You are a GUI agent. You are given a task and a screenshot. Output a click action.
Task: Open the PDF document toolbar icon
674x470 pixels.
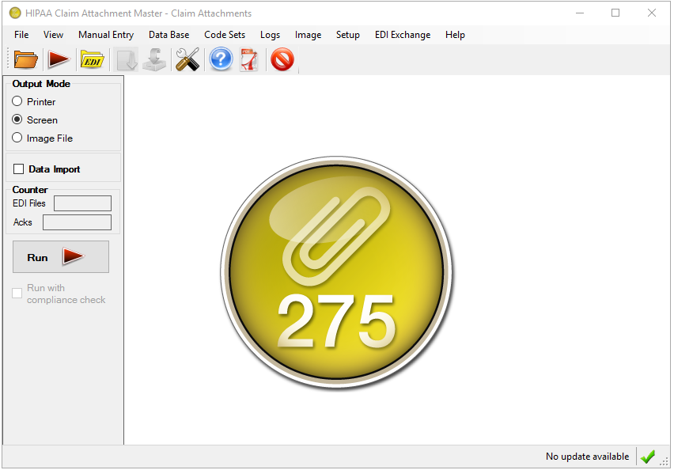point(250,59)
